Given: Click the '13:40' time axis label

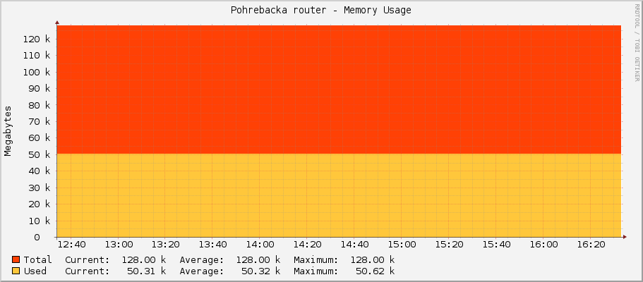Looking at the screenshot, I should click(213, 245).
